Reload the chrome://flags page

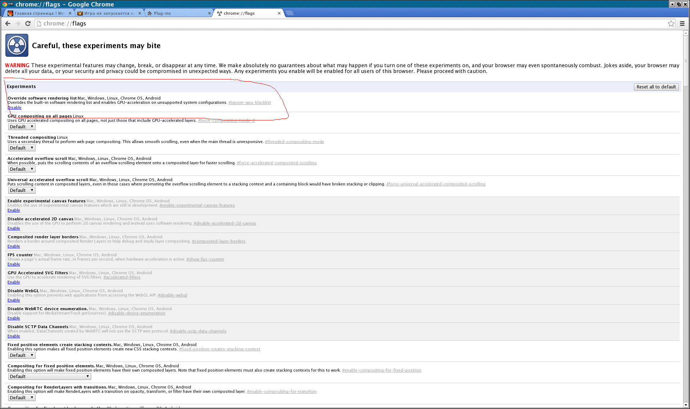point(28,23)
